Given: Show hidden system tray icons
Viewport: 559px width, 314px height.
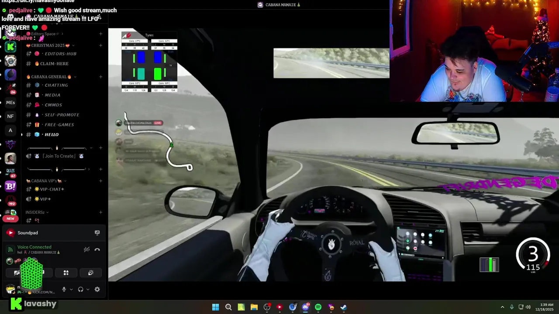Looking at the screenshot, I should point(502,307).
